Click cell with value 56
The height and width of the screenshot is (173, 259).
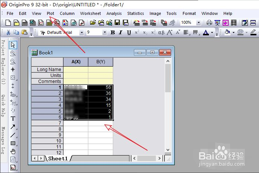coord(101,87)
